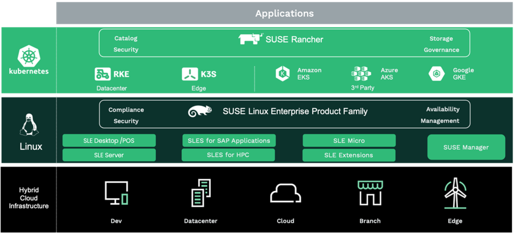
Task: Click the Linux label text
Action: [31, 147]
